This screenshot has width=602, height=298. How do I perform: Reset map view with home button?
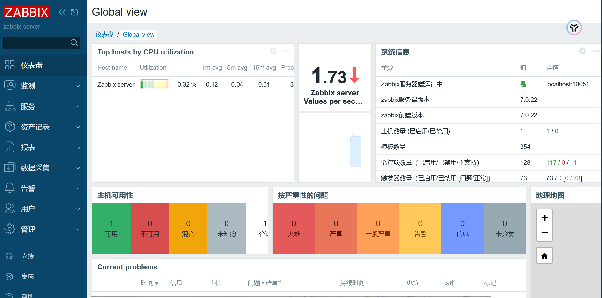545,256
